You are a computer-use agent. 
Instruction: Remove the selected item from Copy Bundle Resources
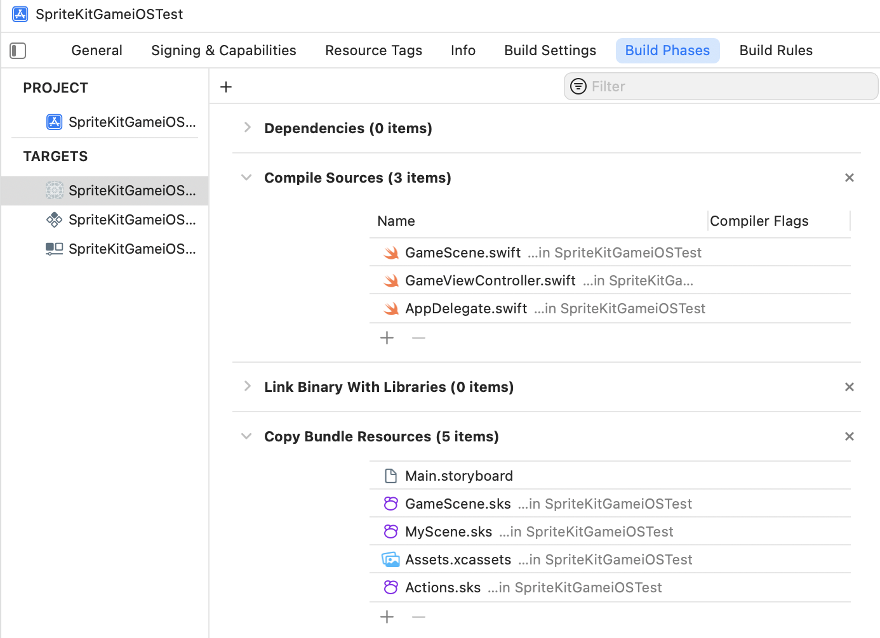click(418, 617)
